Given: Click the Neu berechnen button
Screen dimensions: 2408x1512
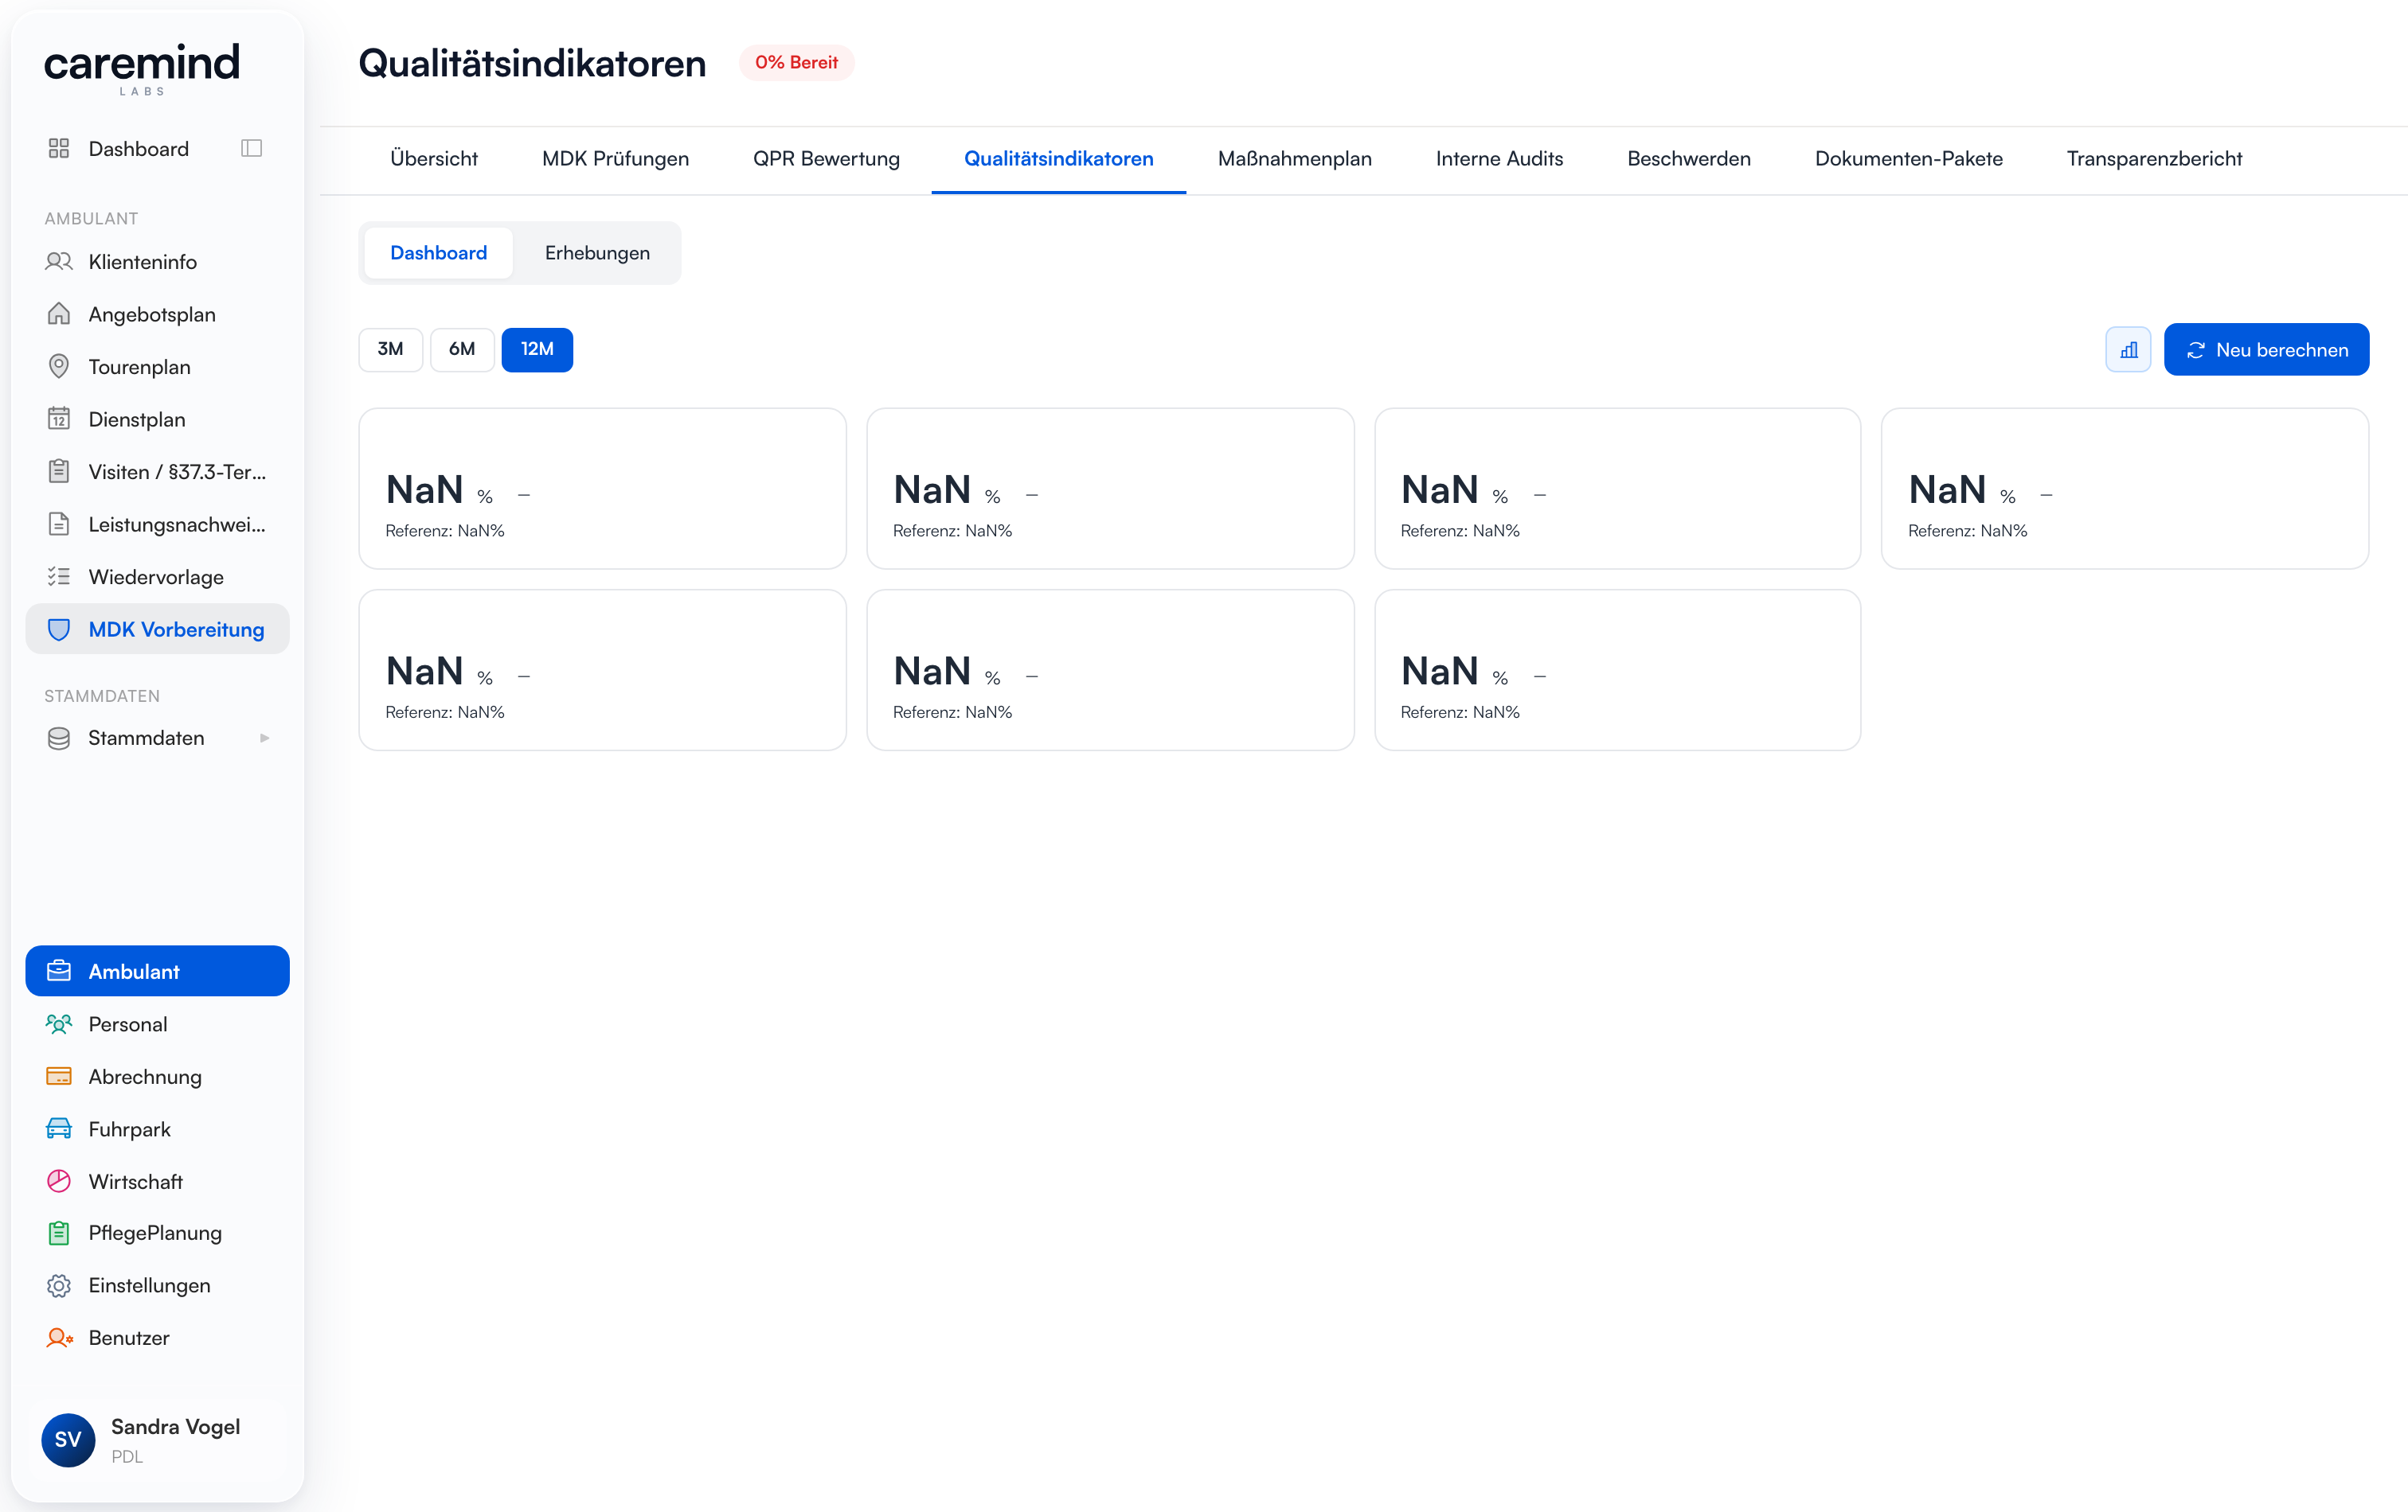Looking at the screenshot, I should click(x=2266, y=350).
